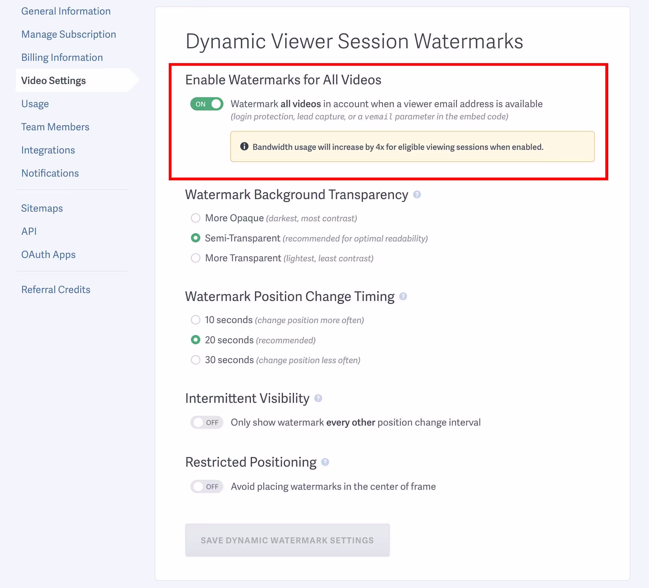Click help icon next to Restricted Positioning
The width and height of the screenshot is (649, 588).
325,462
